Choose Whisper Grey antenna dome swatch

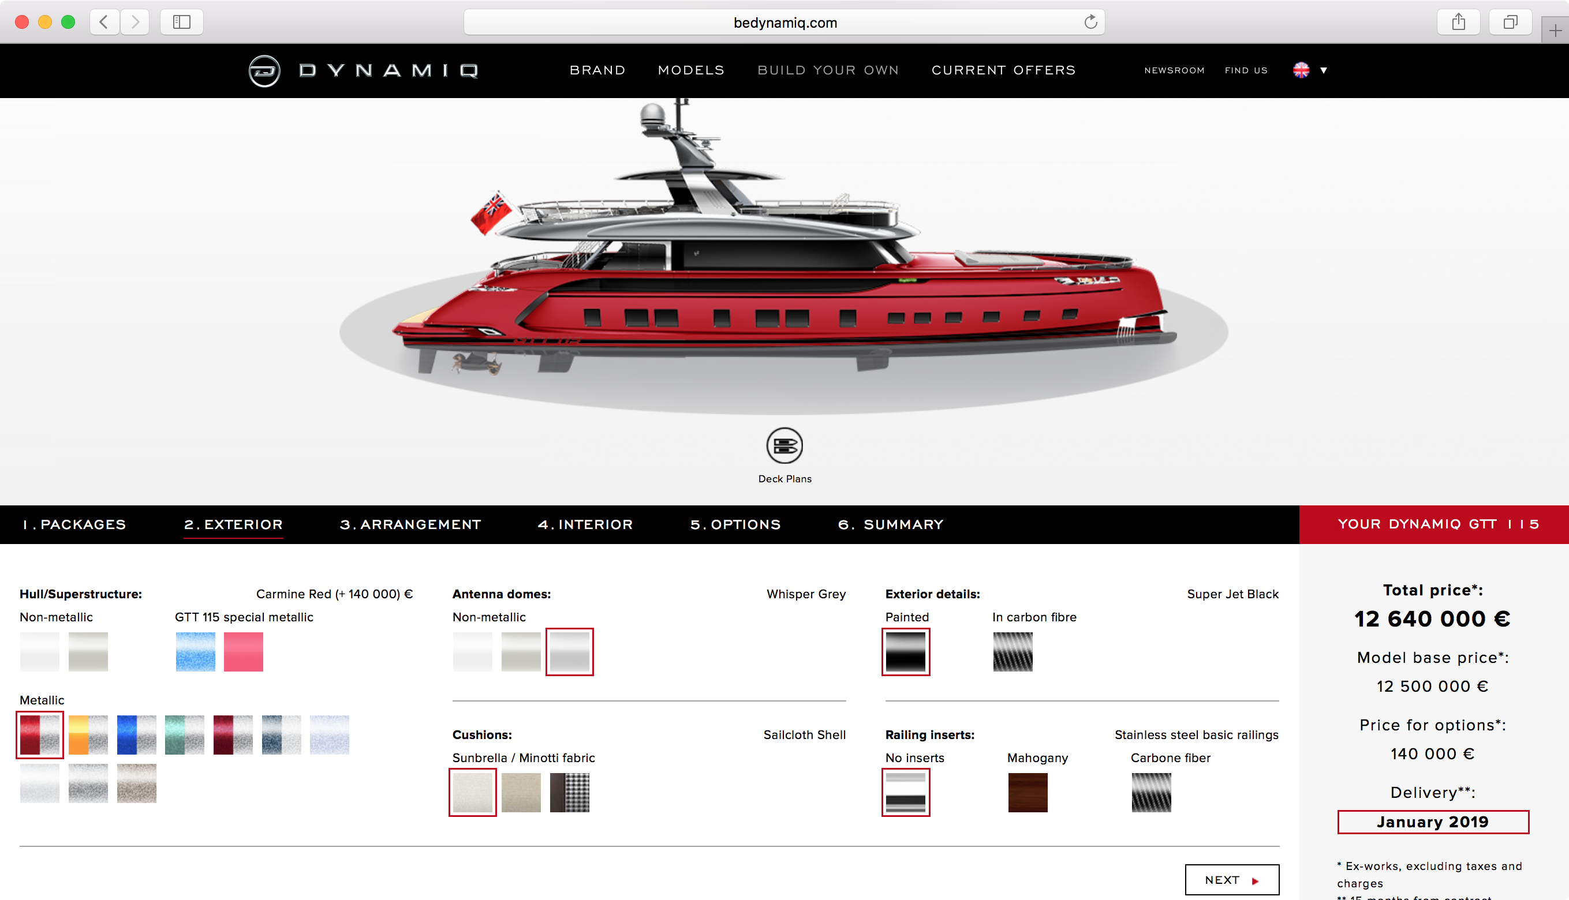click(x=569, y=651)
